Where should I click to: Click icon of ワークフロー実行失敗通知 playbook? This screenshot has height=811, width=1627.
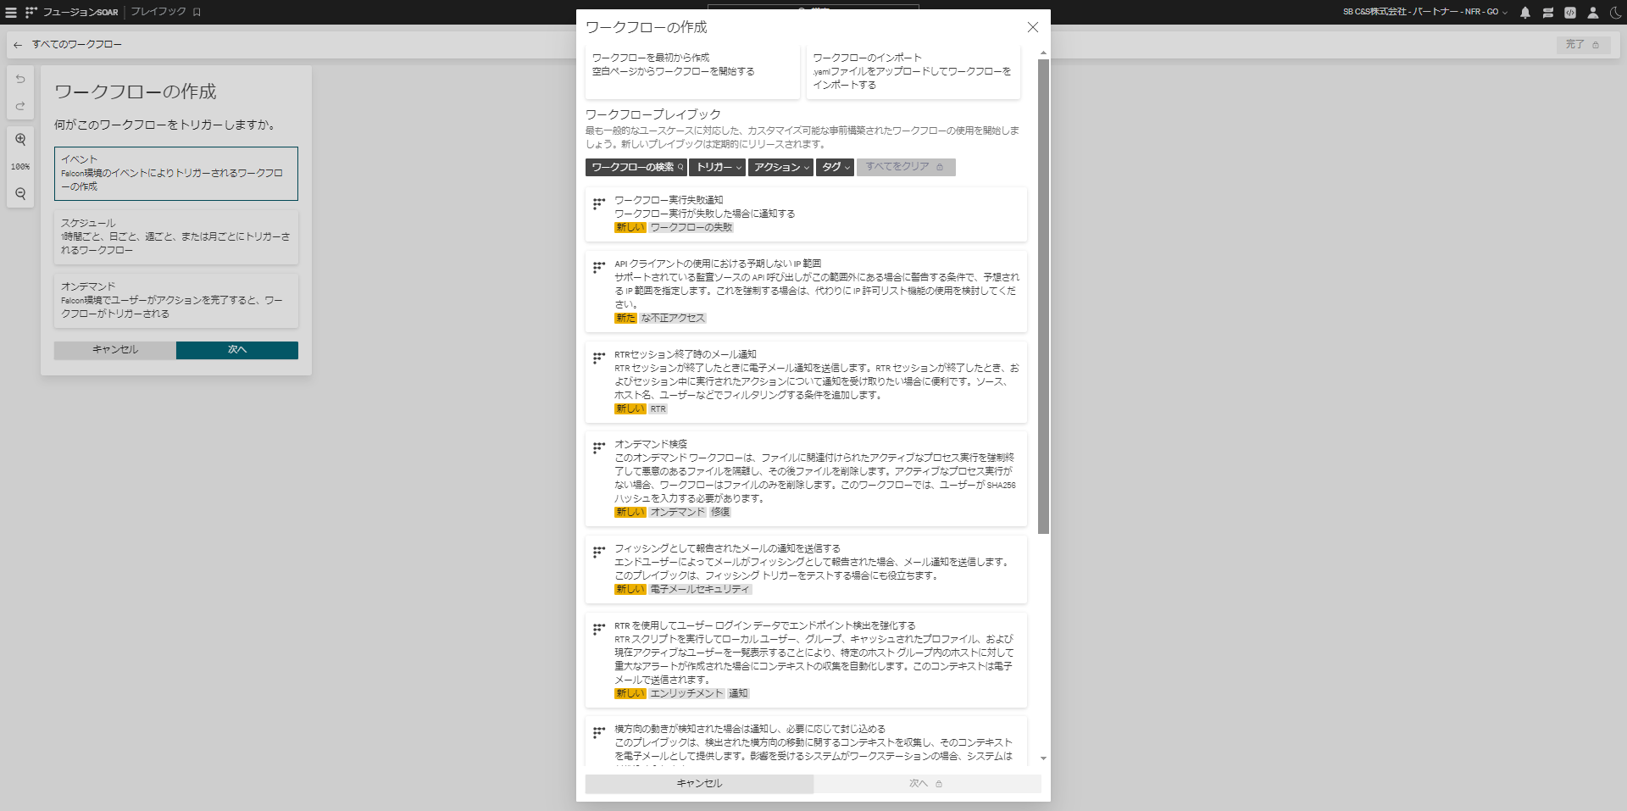(599, 203)
